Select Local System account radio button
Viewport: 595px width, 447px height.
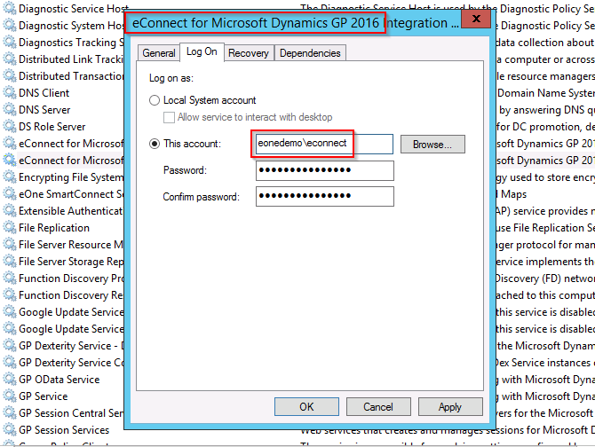click(154, 100)
